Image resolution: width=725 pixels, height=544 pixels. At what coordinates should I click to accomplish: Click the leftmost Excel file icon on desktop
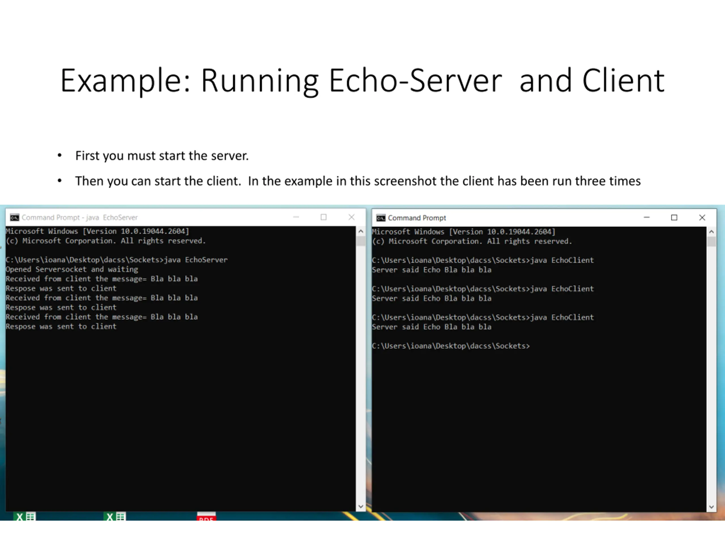25,517
